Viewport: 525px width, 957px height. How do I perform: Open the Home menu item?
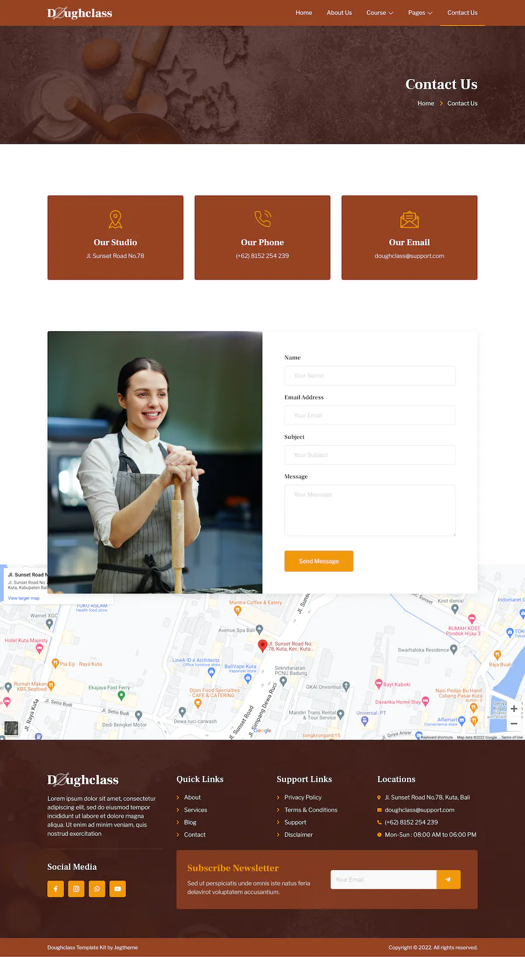point(304,13)
